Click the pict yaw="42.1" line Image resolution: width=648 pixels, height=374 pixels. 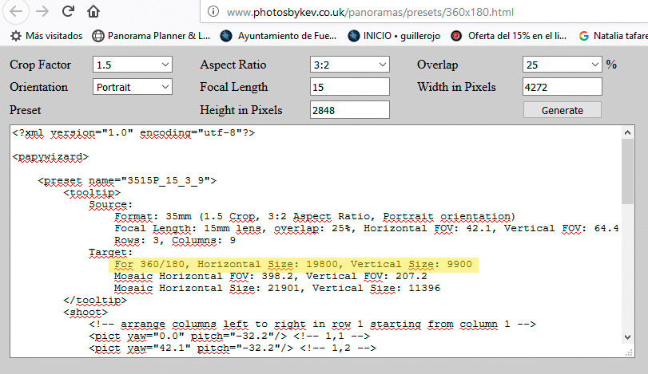click(233, 348)
